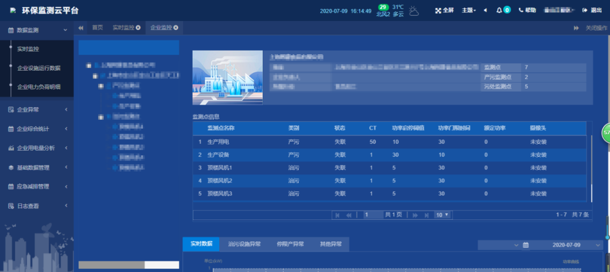The image size is (610, 272).
Task: Click the 帮助 phone help icon
Action: click(x=521, y=10)
